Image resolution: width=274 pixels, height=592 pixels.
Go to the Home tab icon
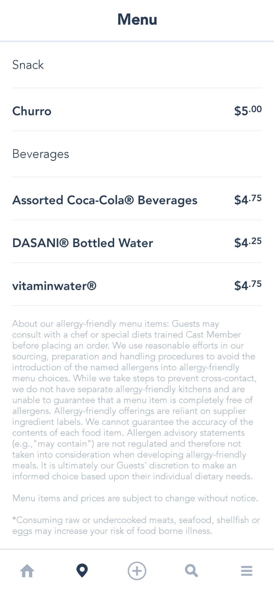[x=27, y=571]
